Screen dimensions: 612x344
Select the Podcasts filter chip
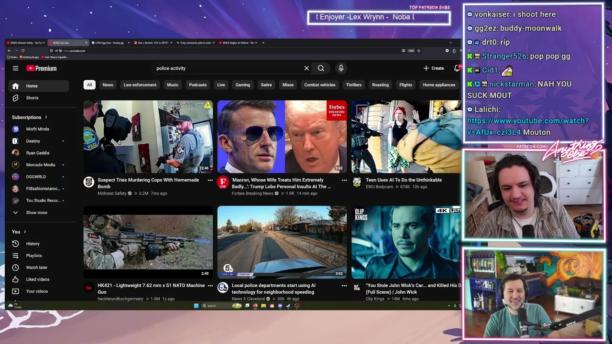pyautogui.click(x=198, y=85)
